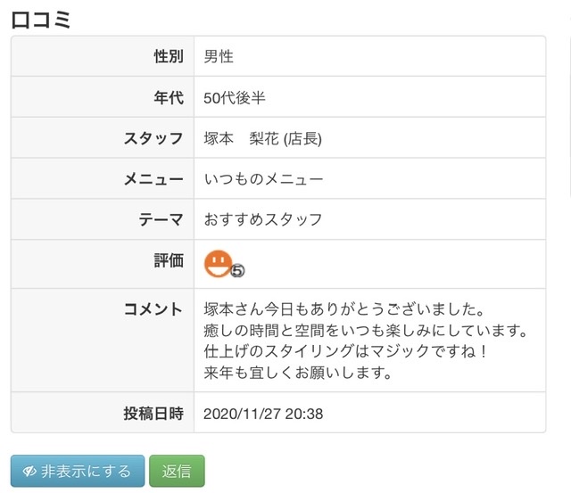This screenshot has height=493, width=571.
Task: Click the スタッフ row label
Action: click(x=153, y=138)
